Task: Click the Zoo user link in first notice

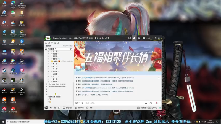Action: point(86,78)
